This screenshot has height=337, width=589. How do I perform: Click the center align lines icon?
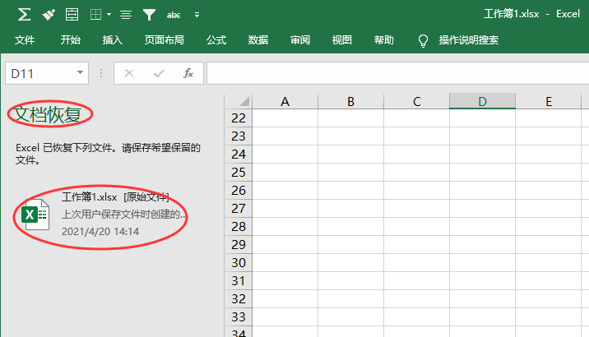(126, 15)
